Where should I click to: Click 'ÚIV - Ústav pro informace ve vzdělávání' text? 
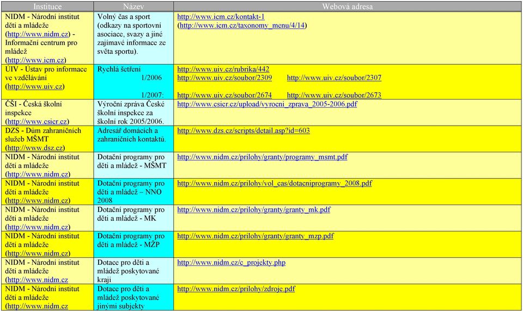coord(46,73)
